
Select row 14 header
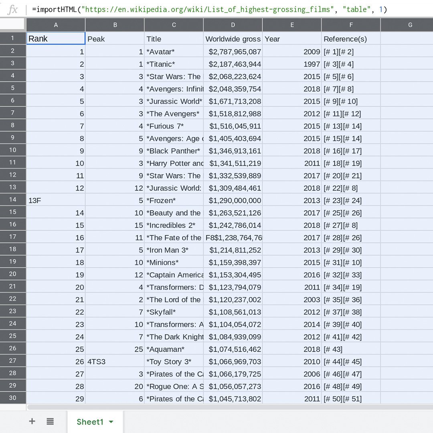coord(13,200)
